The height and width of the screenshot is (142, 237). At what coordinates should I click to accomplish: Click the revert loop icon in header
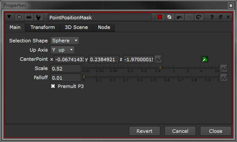[198, 17]
